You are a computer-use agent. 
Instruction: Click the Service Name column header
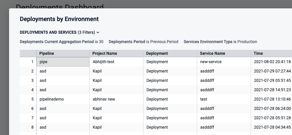[x=212, y=53]
